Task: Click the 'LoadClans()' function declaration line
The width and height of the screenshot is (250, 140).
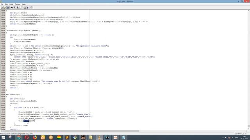Action: (x=14, y=94)
